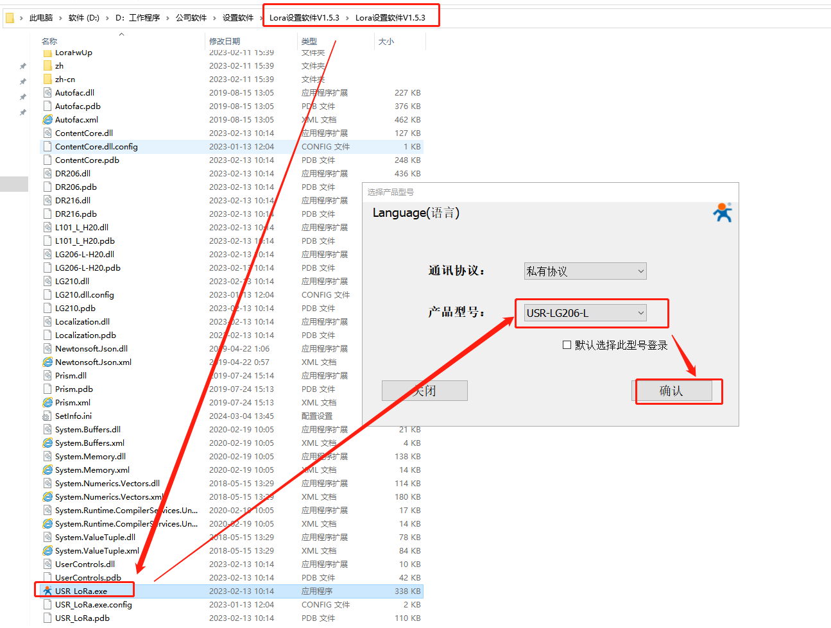Select the DR216.dll file name
Viewport: 831px width, 628px height.
73,201
